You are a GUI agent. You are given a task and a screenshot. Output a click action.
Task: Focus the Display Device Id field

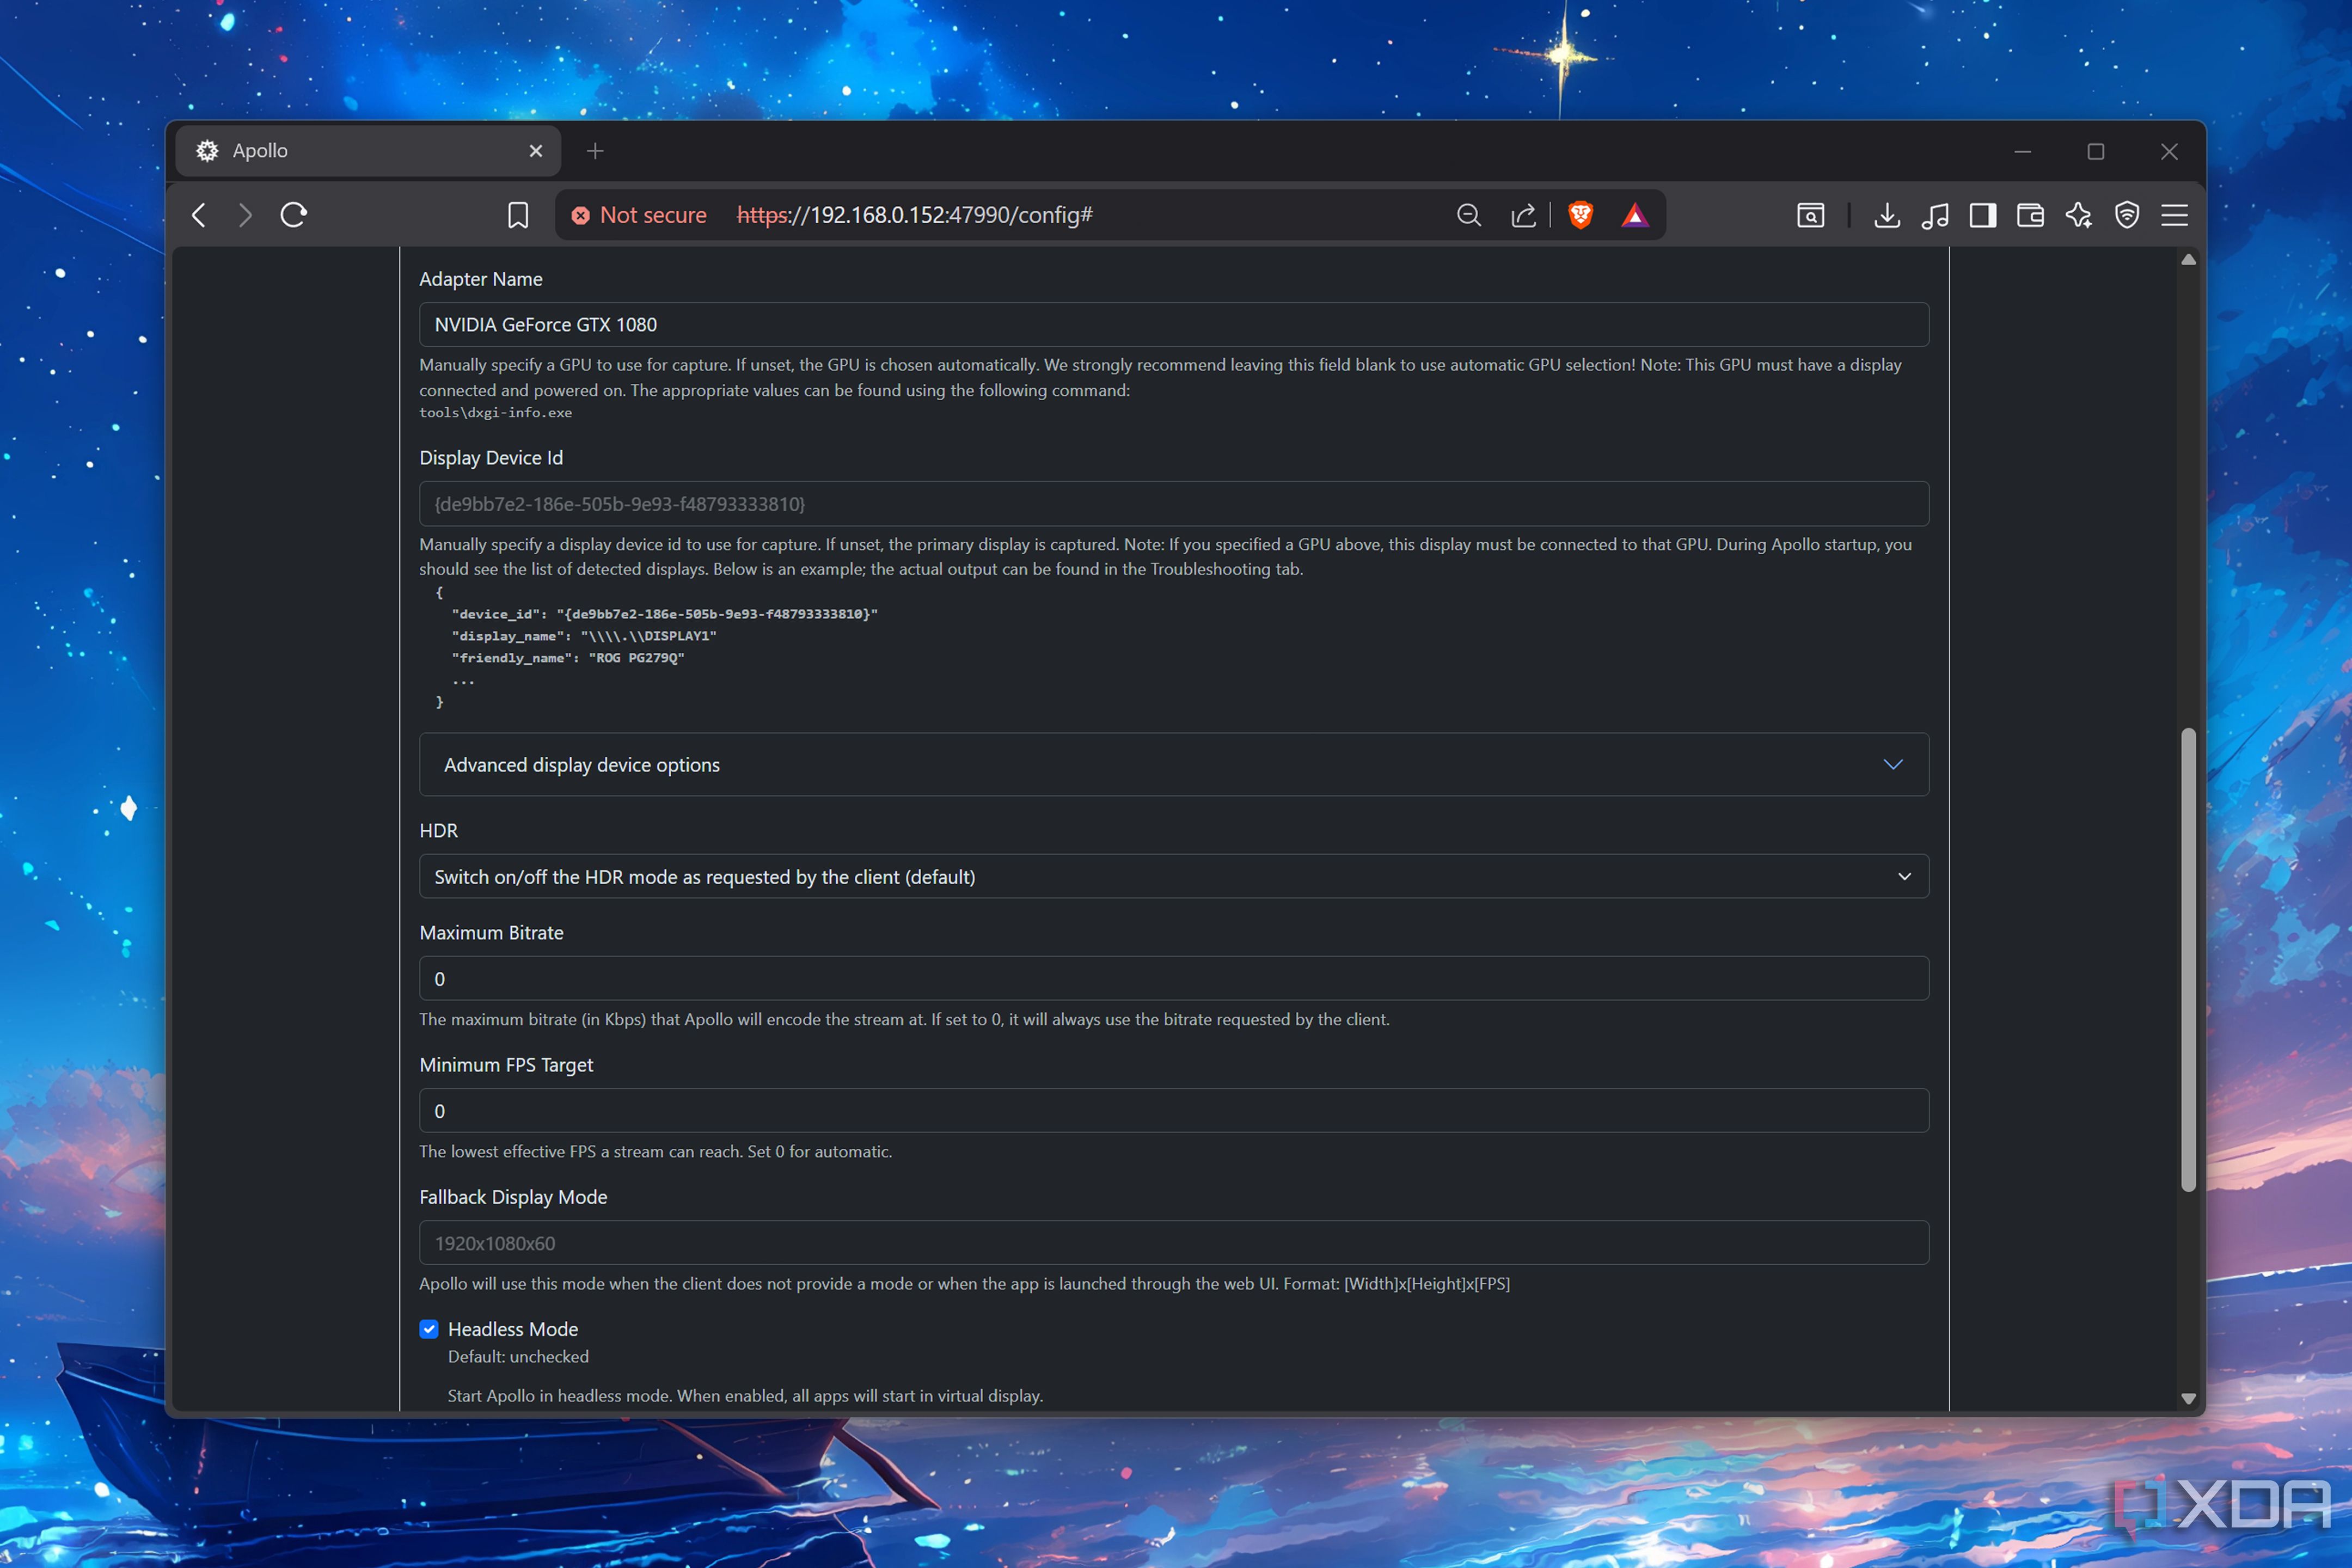click(x=1174, y=504)
